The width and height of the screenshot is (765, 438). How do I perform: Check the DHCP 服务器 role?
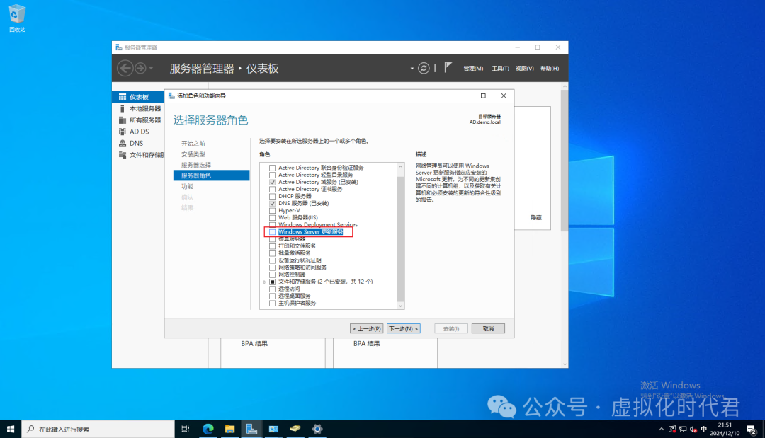point(272,196)
